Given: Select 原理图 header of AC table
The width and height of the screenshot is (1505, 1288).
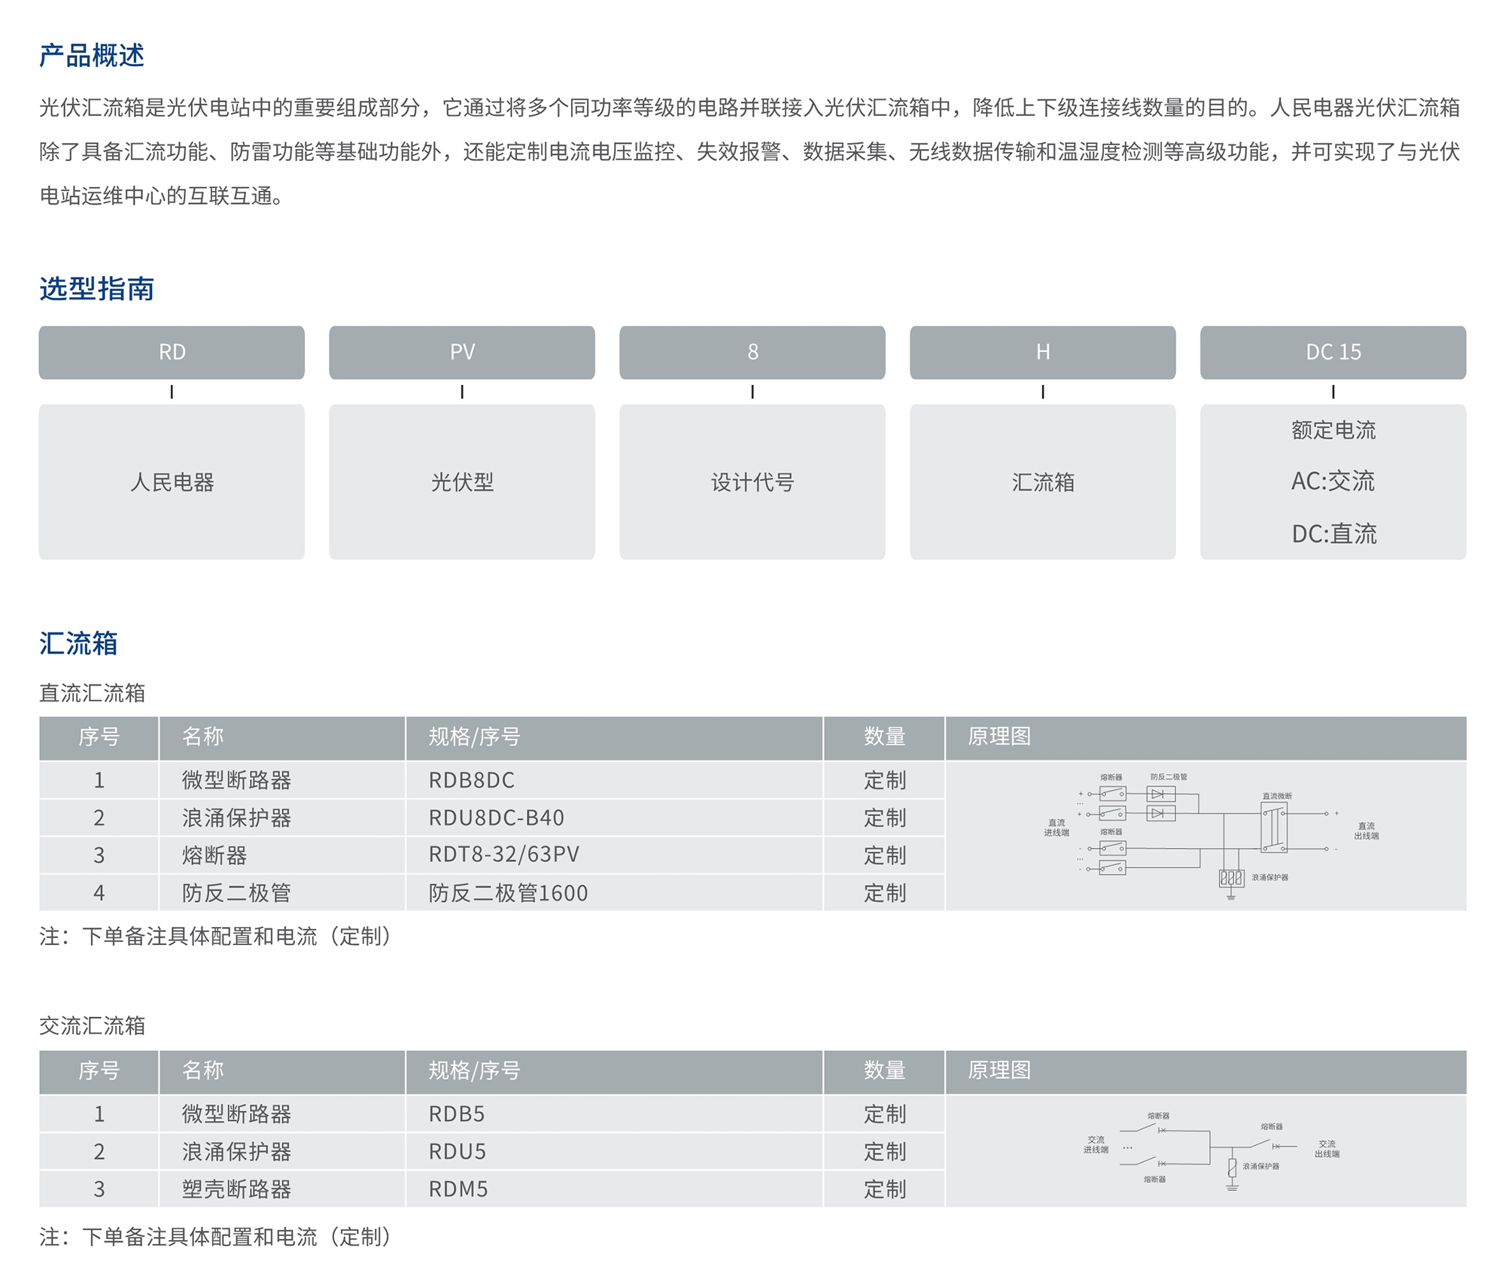Looking at the screenshot, I should coord(1206,1071).
